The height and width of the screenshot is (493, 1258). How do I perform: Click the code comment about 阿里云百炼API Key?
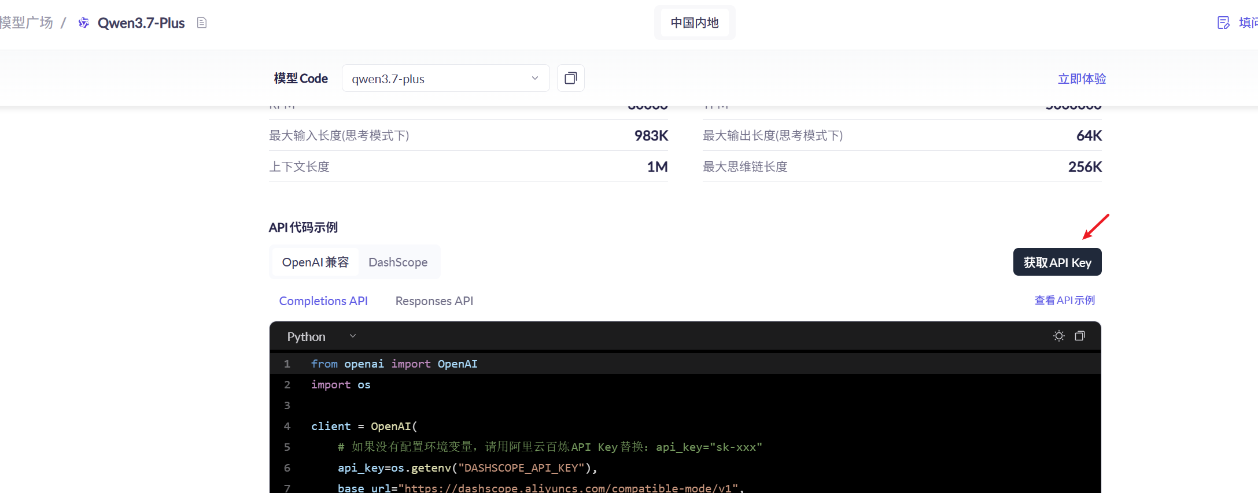pyautogui.click(x=550, y=447)
